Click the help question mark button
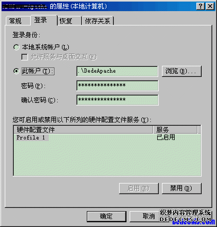Image resolution: width=217 pixels, height=227 pixels. click(201, 6)
